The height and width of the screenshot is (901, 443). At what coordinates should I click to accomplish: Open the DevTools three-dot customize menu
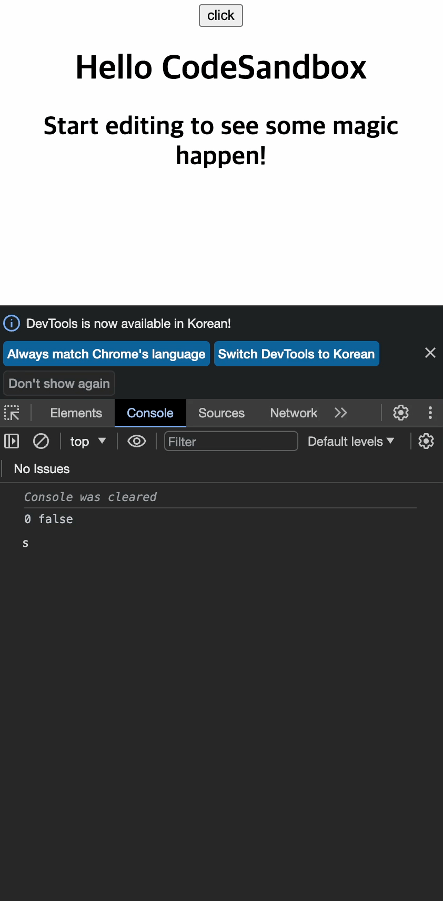click(430, 413)
